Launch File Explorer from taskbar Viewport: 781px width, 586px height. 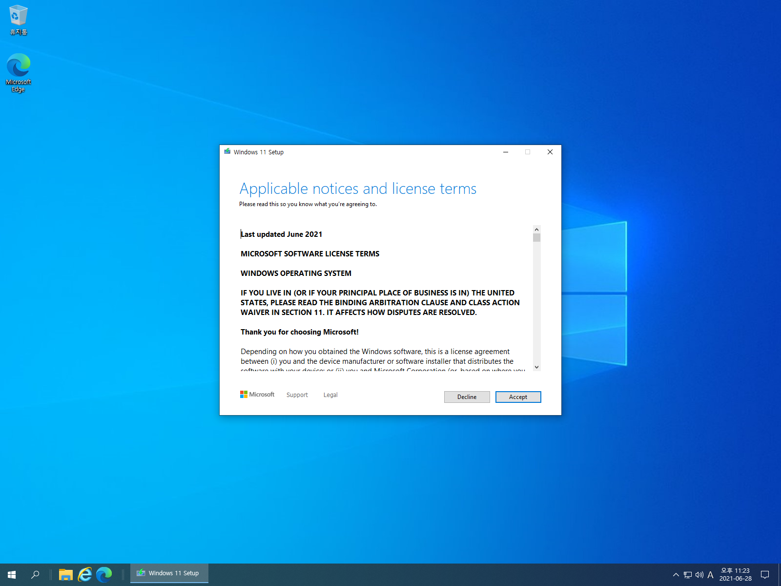66,575
